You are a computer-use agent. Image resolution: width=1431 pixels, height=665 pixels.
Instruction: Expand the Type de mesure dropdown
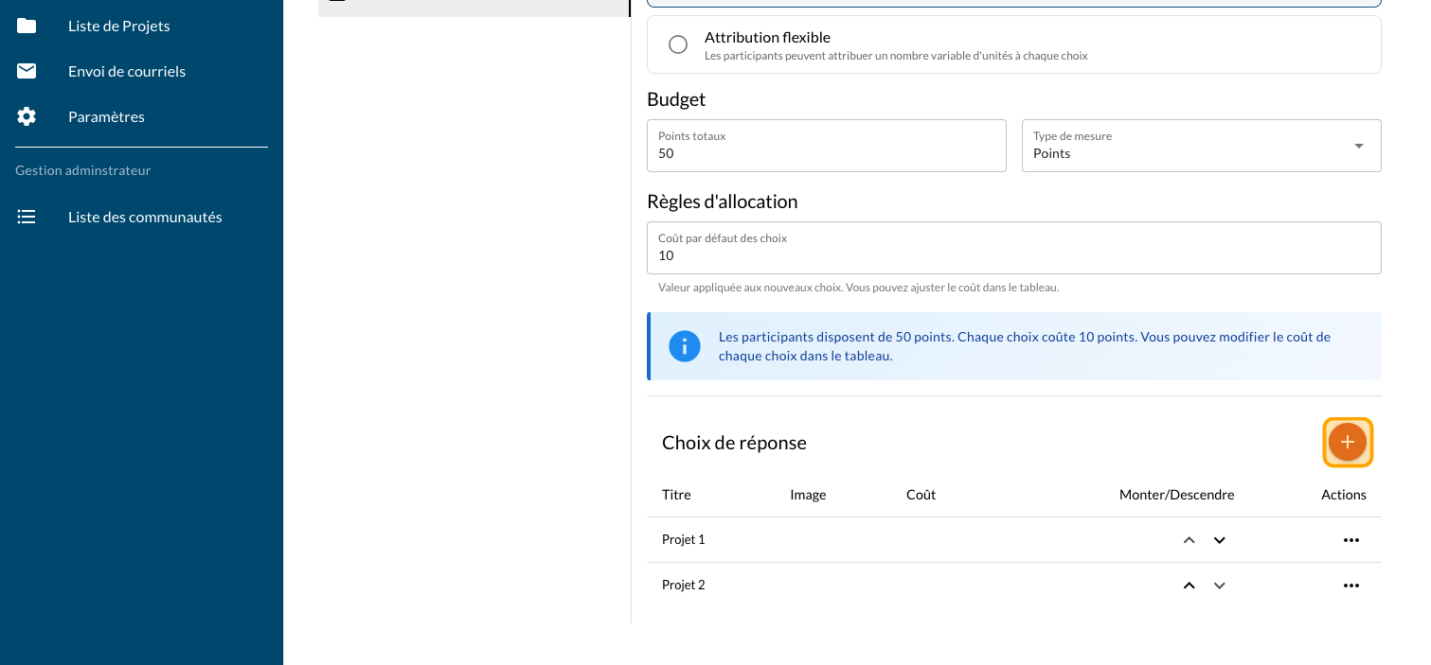tap(1358, 146)
